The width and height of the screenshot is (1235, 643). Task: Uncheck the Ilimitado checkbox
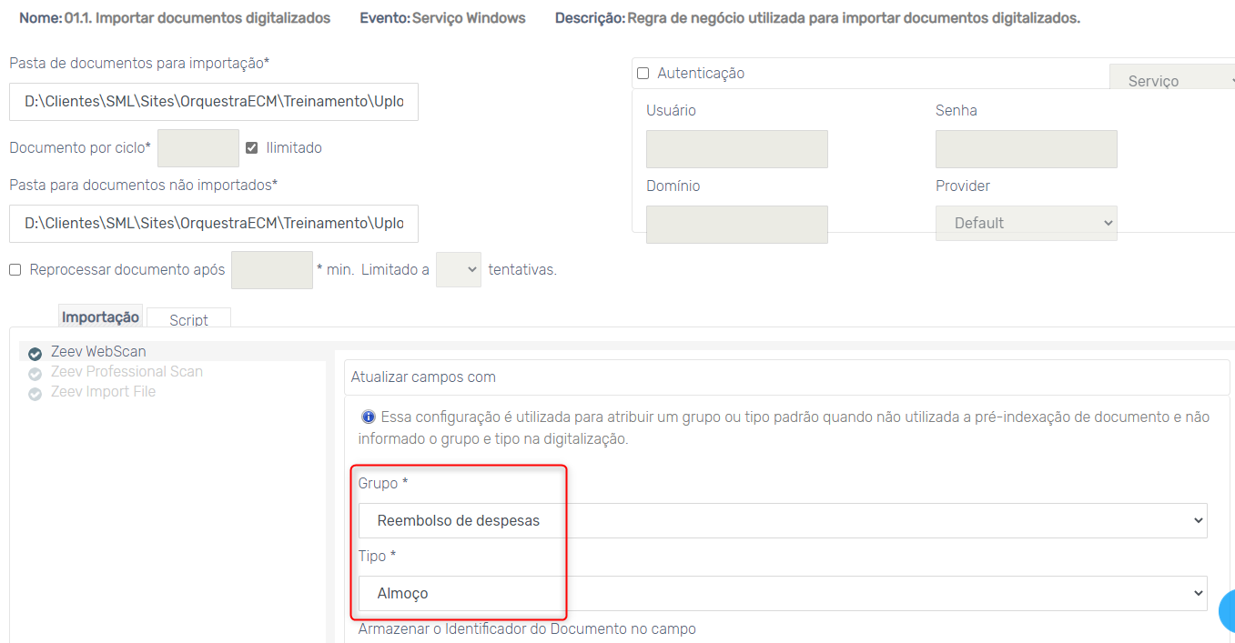coord(252,147)
